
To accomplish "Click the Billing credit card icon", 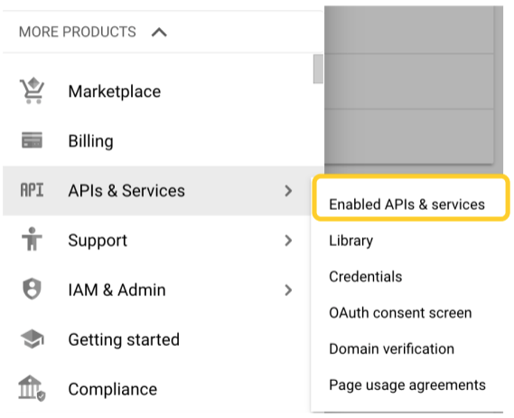I will [x=32, y=140].
